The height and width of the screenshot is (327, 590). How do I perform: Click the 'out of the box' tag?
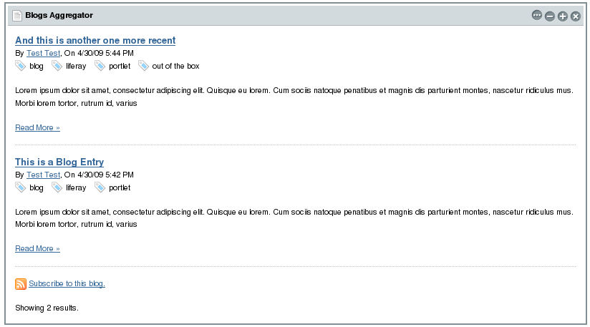pos(175,67)
